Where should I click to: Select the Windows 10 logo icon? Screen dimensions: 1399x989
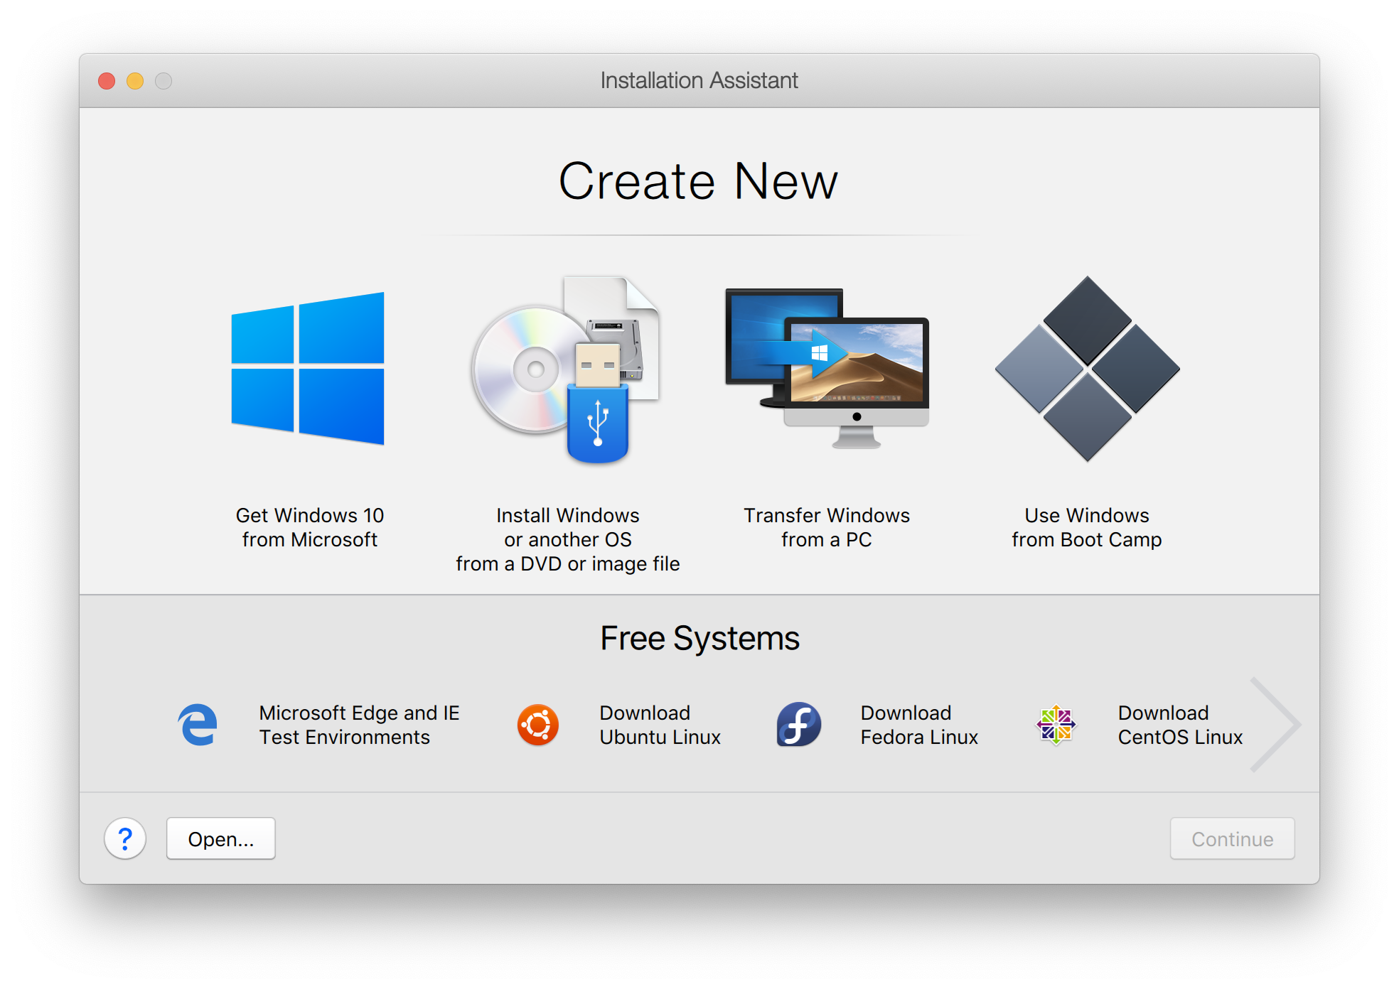(x=308, y=368)
